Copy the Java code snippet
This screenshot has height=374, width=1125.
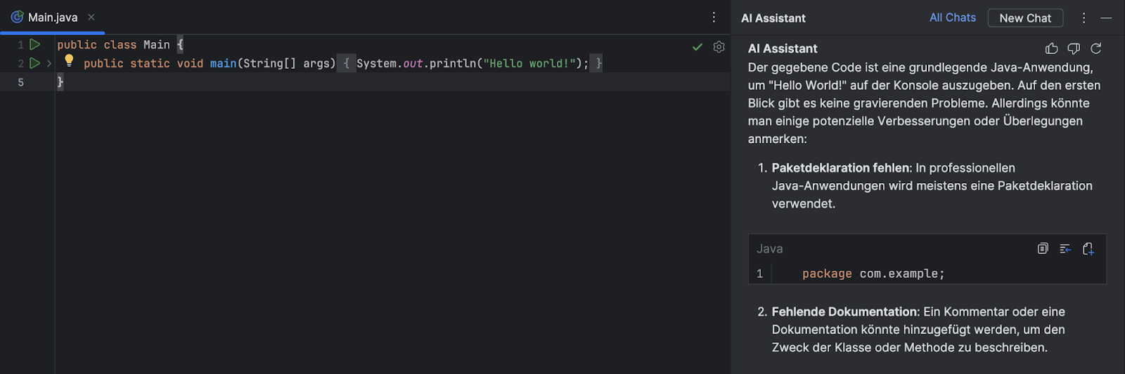tap(1043, 248)
